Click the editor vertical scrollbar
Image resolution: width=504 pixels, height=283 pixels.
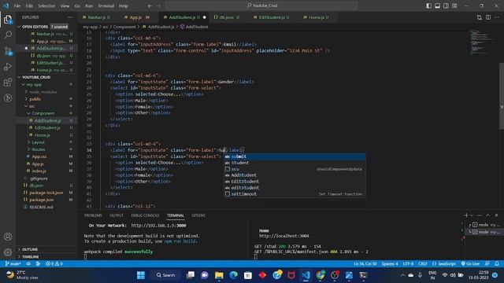coord(502,96)
